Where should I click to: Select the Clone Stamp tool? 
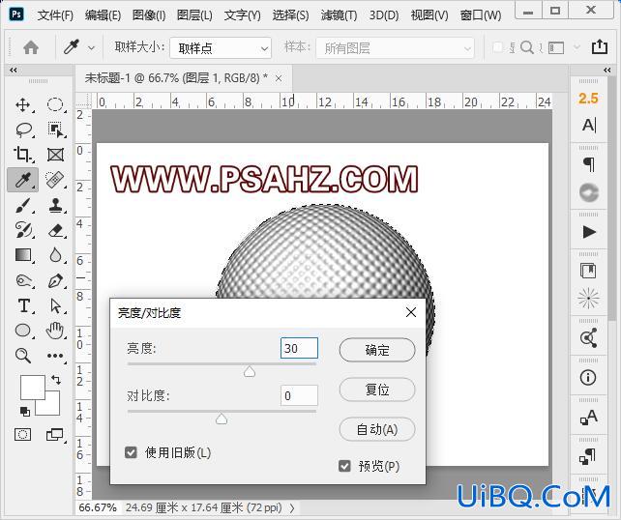[55, 205]
